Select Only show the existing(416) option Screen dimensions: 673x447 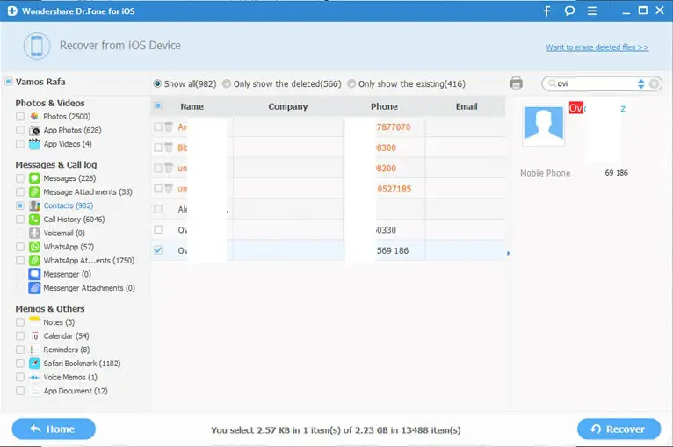[351, 83]
